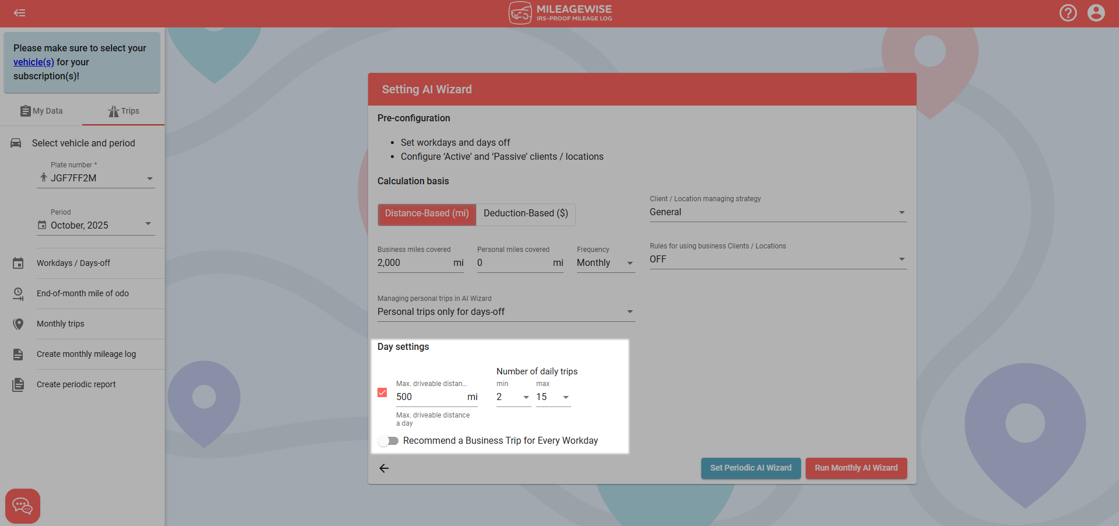Go back using wizard's left arrow
Screen dimensions: 1119x526
click(384, 468)
